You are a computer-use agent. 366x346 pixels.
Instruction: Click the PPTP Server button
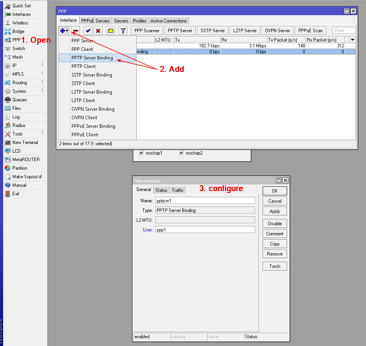click(180, 31)
